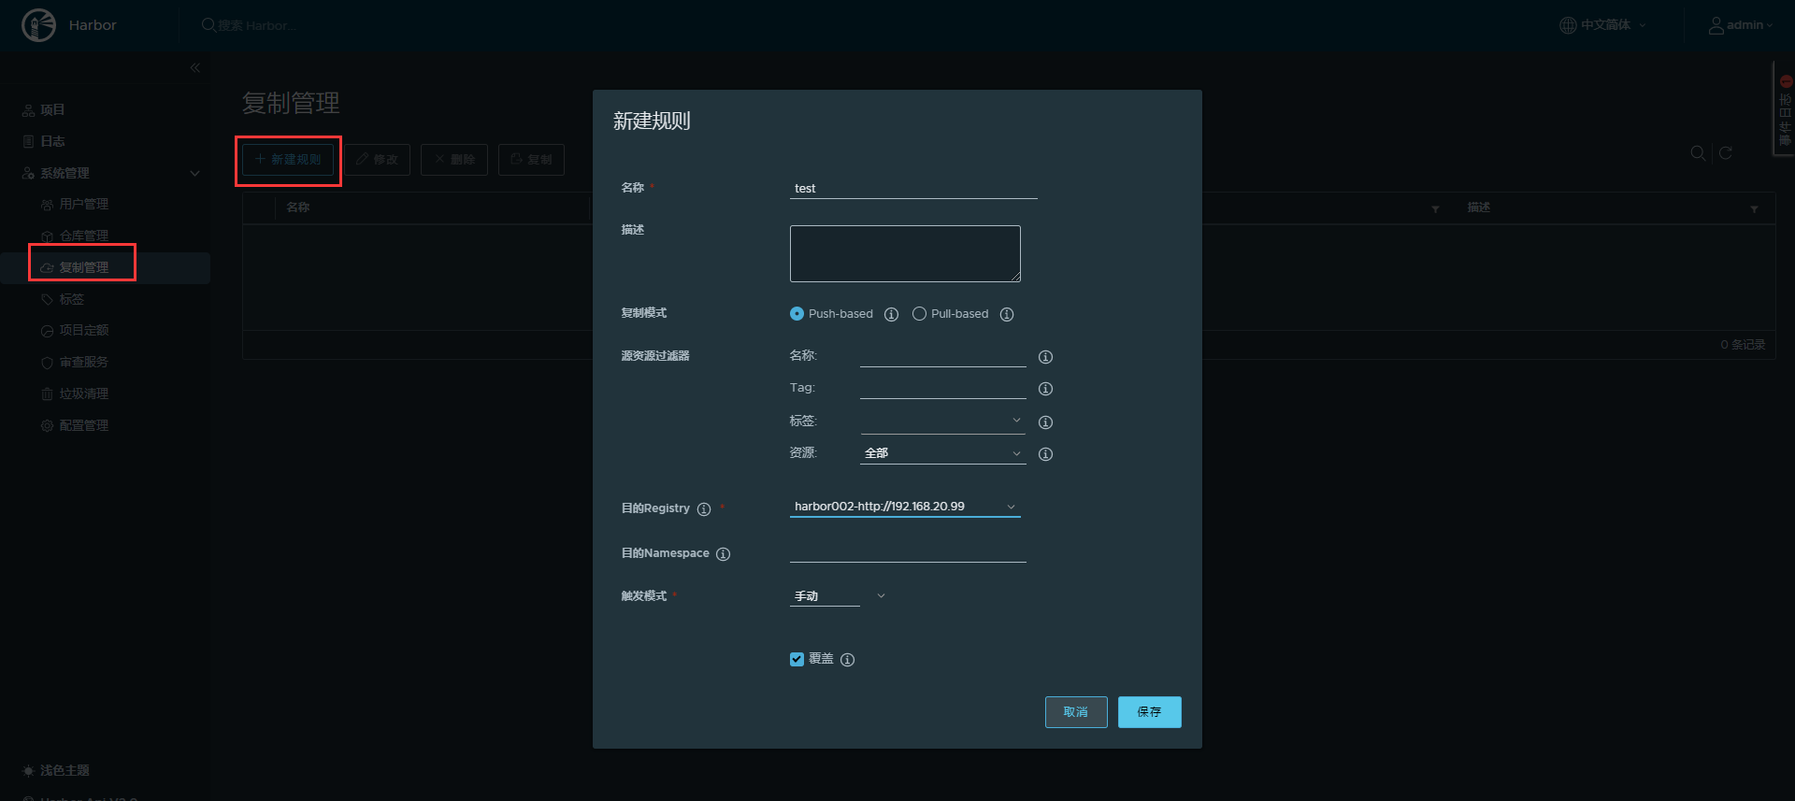The height and width of the screenshot is (801, 1795).
Task: Open the trigger mode dropdown showing 手动
Action: coord(838,595)
